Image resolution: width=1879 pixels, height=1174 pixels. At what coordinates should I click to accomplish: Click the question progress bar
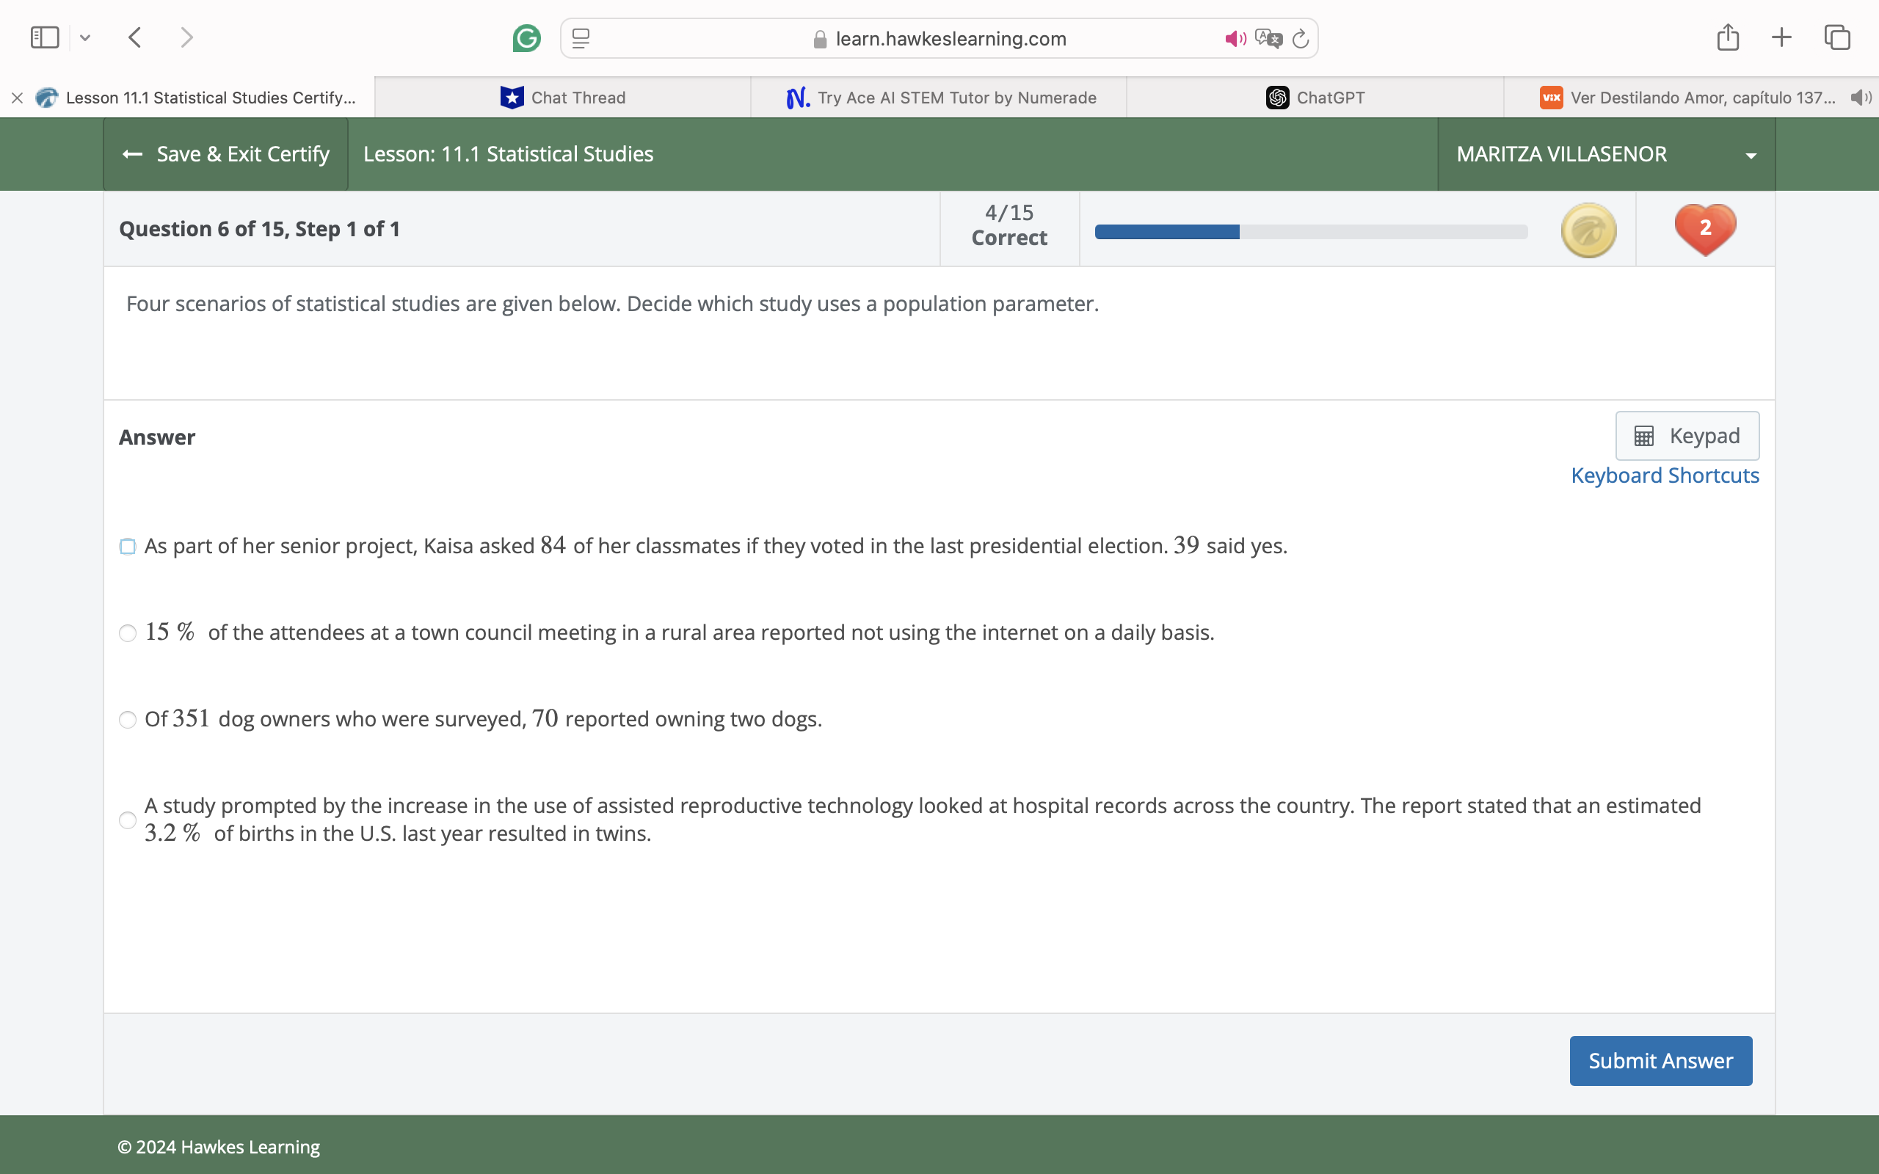1311,231
